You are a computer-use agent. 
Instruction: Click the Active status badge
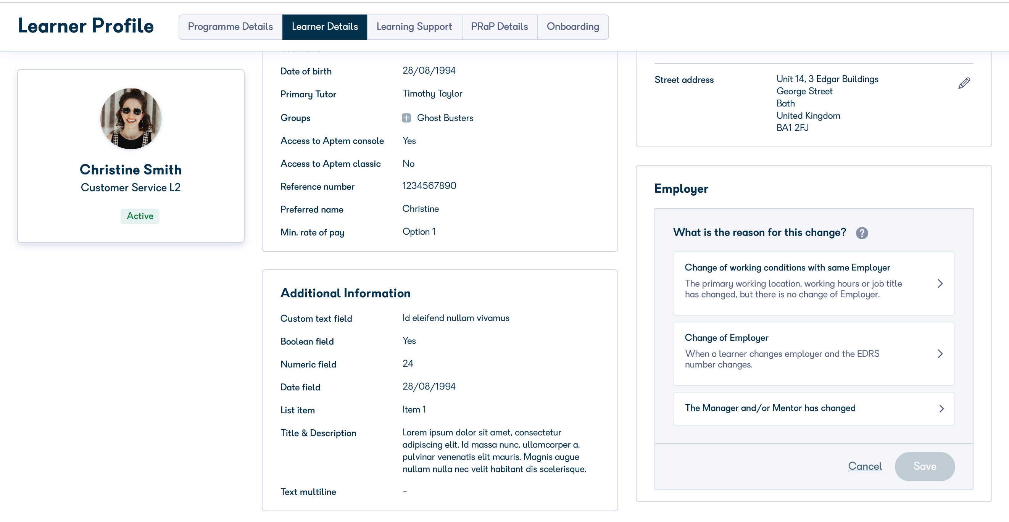(140, 216)
